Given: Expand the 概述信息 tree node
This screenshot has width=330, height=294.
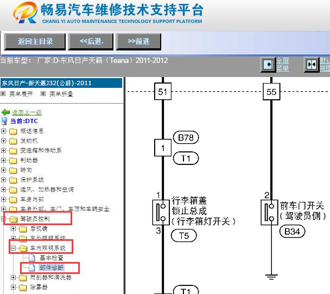Looking at the screenshot, I should [3, 131].
